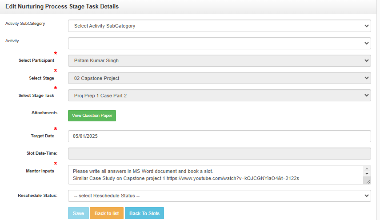Image resolution: width=380 pixels, height=220 pixels.
Task: Click the Target Date label
Action: click(x=42, y=136)
